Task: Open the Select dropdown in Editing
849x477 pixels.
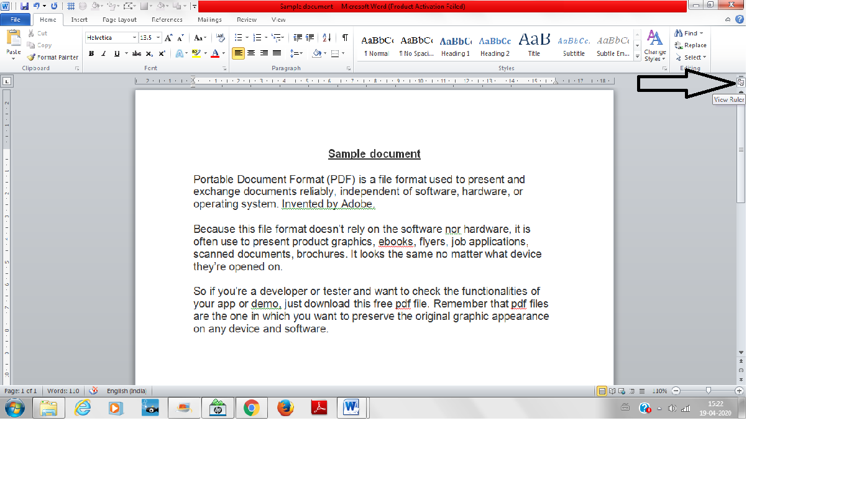Action: 691,57
